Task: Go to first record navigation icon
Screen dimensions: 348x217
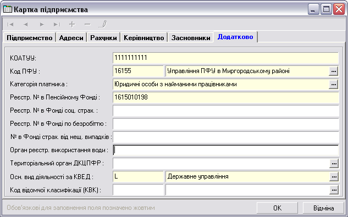Action: click(10, 24)
